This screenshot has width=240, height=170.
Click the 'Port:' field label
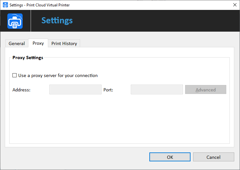108,90
